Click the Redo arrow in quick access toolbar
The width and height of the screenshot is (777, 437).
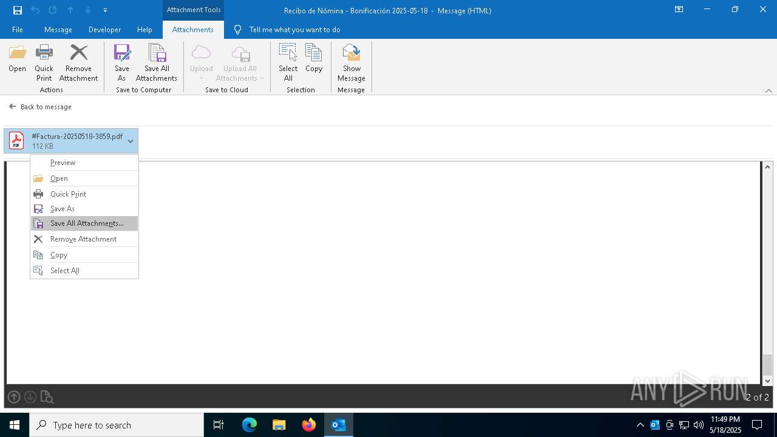click(53, 10)
